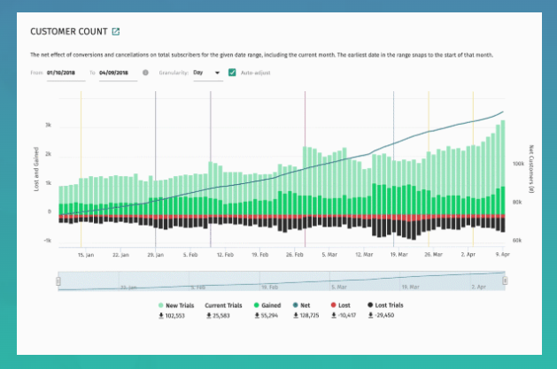Click the 26. Feb x-axis label
The image size is (557, 369).
pos(295,255)
